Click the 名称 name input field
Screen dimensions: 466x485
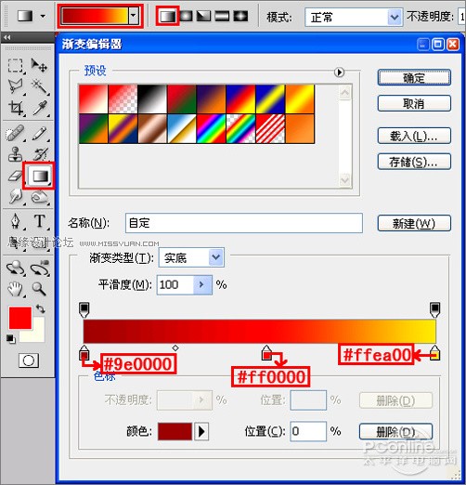click(244, 223)
